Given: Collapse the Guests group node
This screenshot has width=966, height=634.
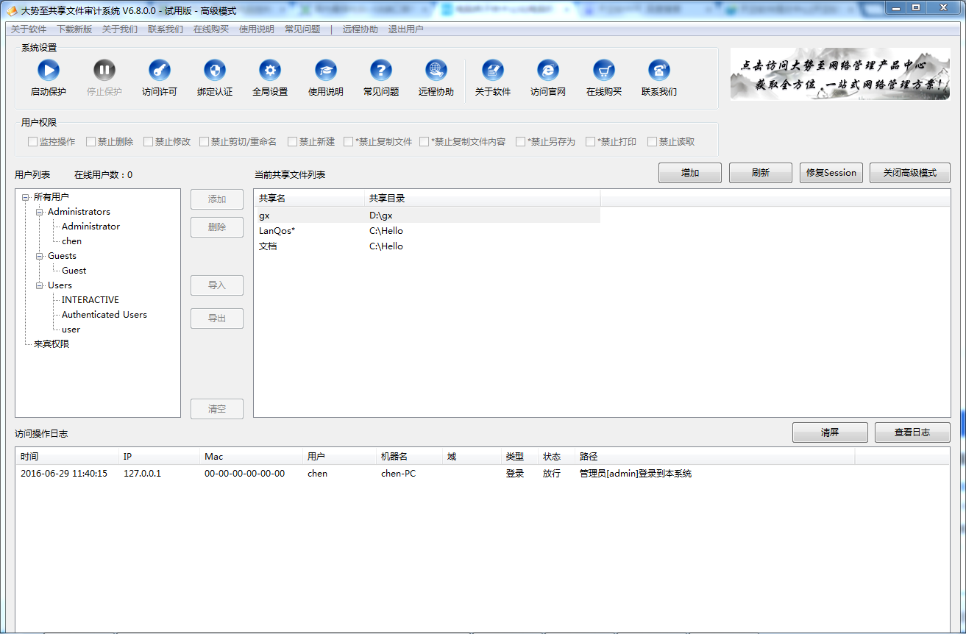Looking at the screenshot, I should [40, 256].
